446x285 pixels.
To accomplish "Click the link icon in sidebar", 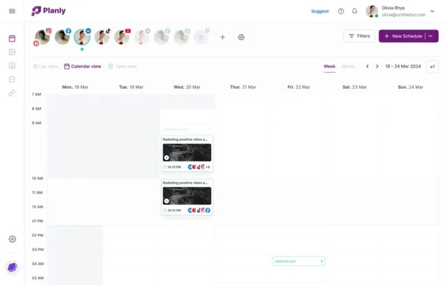I will [12, 93].
